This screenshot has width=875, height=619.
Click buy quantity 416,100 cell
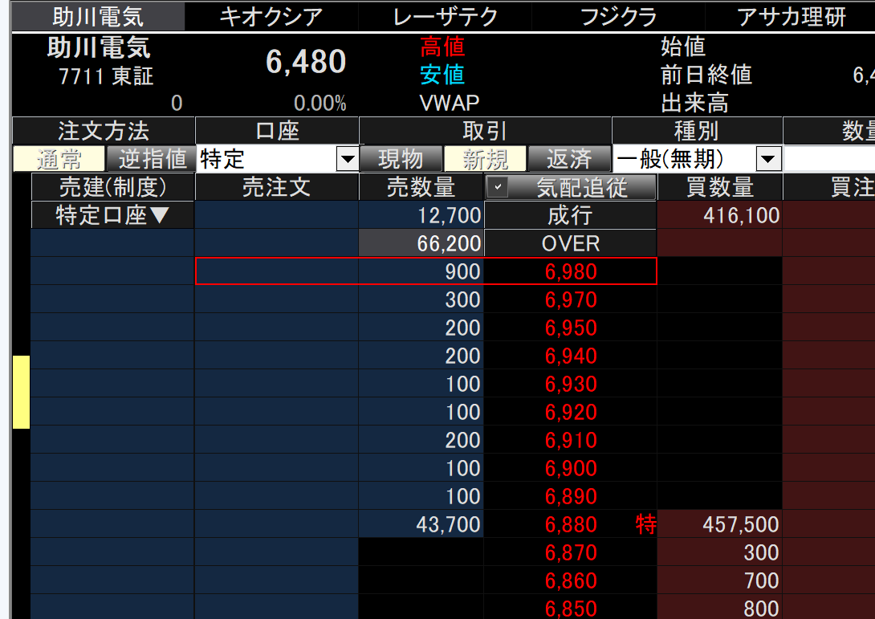(720, 215)
